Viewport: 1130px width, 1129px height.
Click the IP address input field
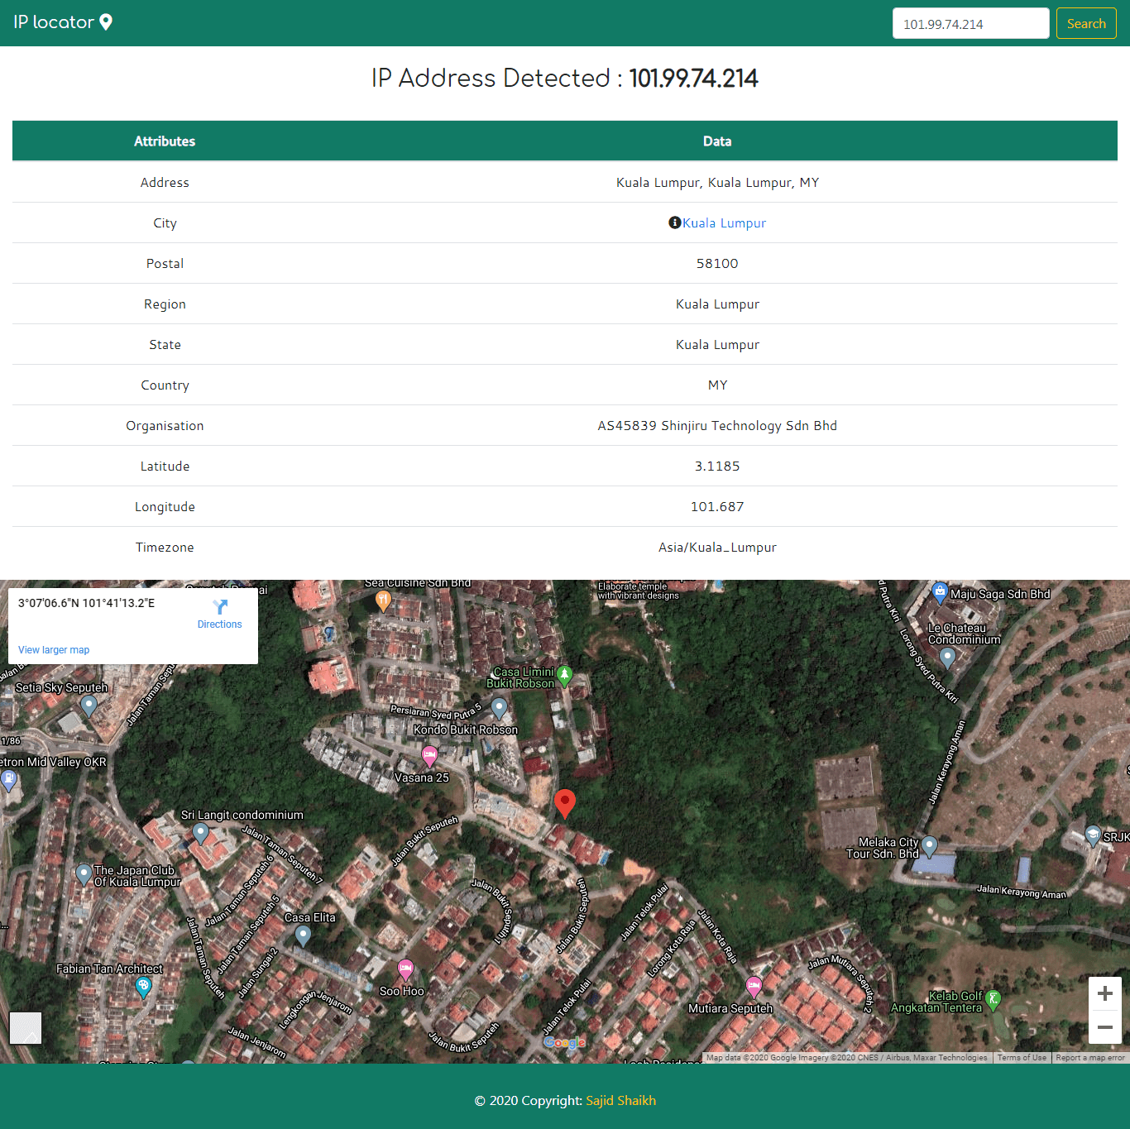(970, 24)
